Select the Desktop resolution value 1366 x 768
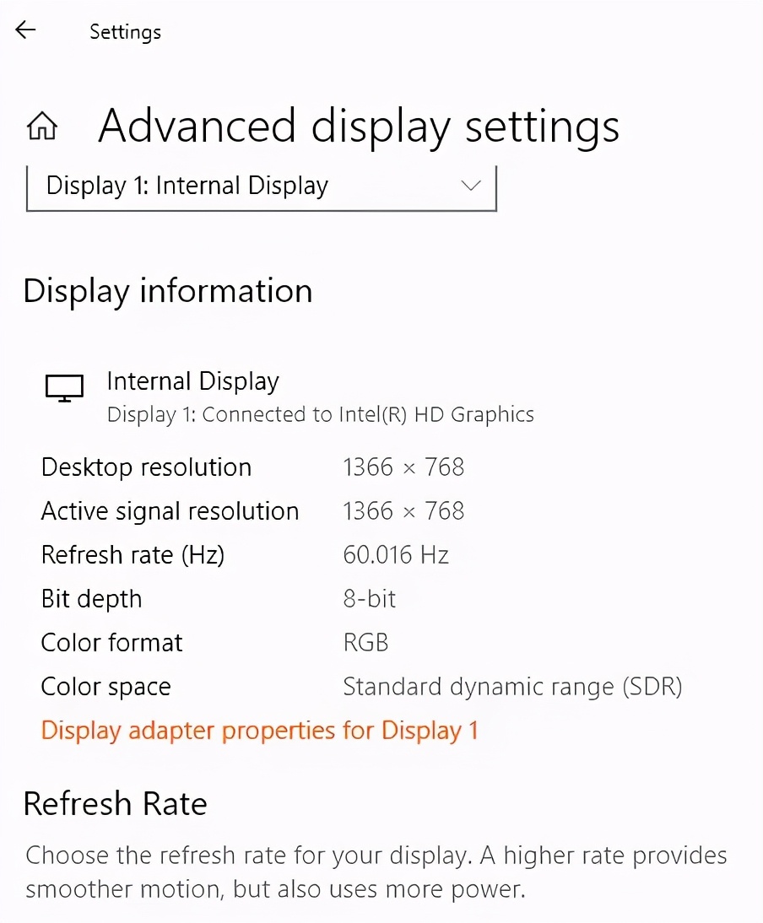Viewport: 763px width, 923px height. click(403, 467)
